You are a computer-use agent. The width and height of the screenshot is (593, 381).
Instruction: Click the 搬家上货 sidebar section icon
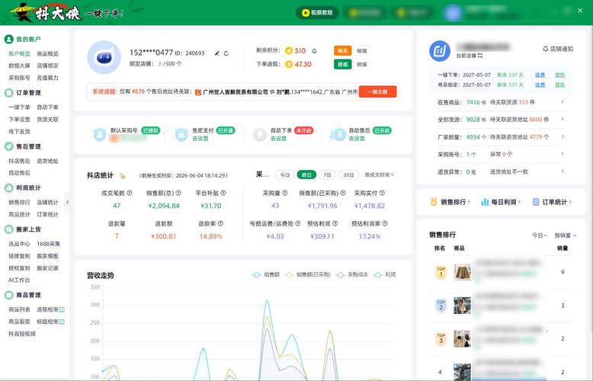(x=8, y=229)
